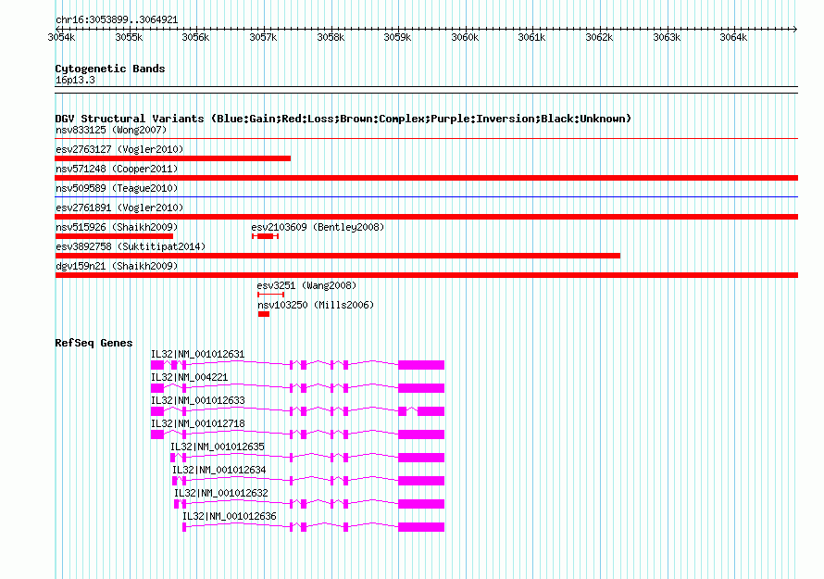Viewport: 824px width, 579px height.
Task: Click the 3061k ruler position
Action: 531,37
